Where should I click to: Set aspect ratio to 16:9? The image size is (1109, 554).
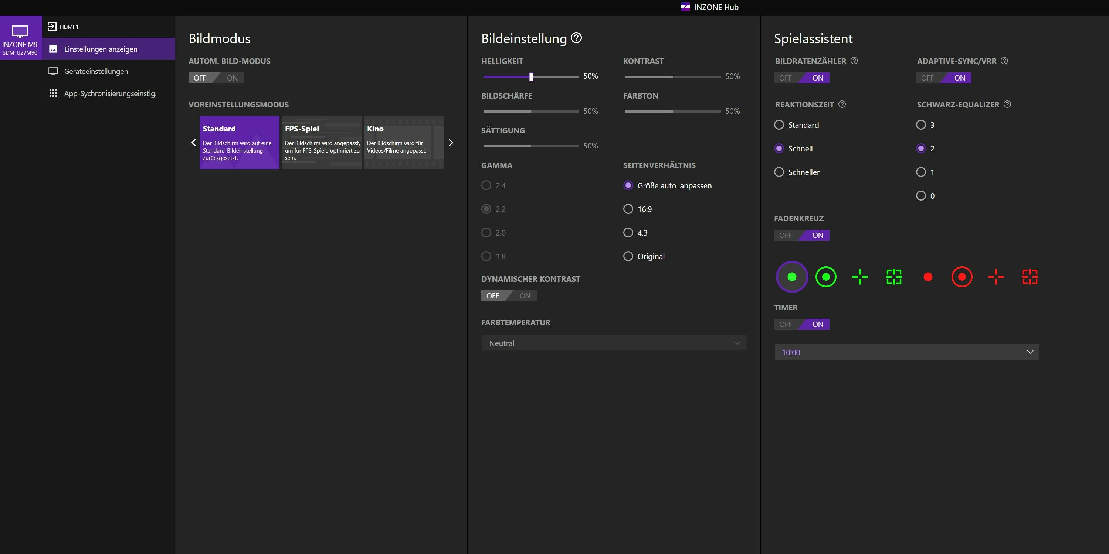click(x=628, y=209)
